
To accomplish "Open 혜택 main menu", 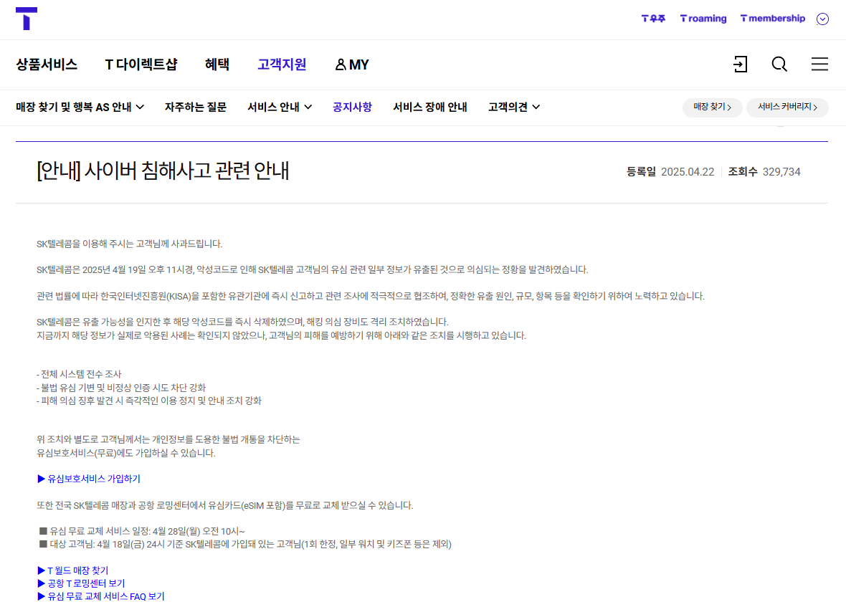I will coord(217,64).
